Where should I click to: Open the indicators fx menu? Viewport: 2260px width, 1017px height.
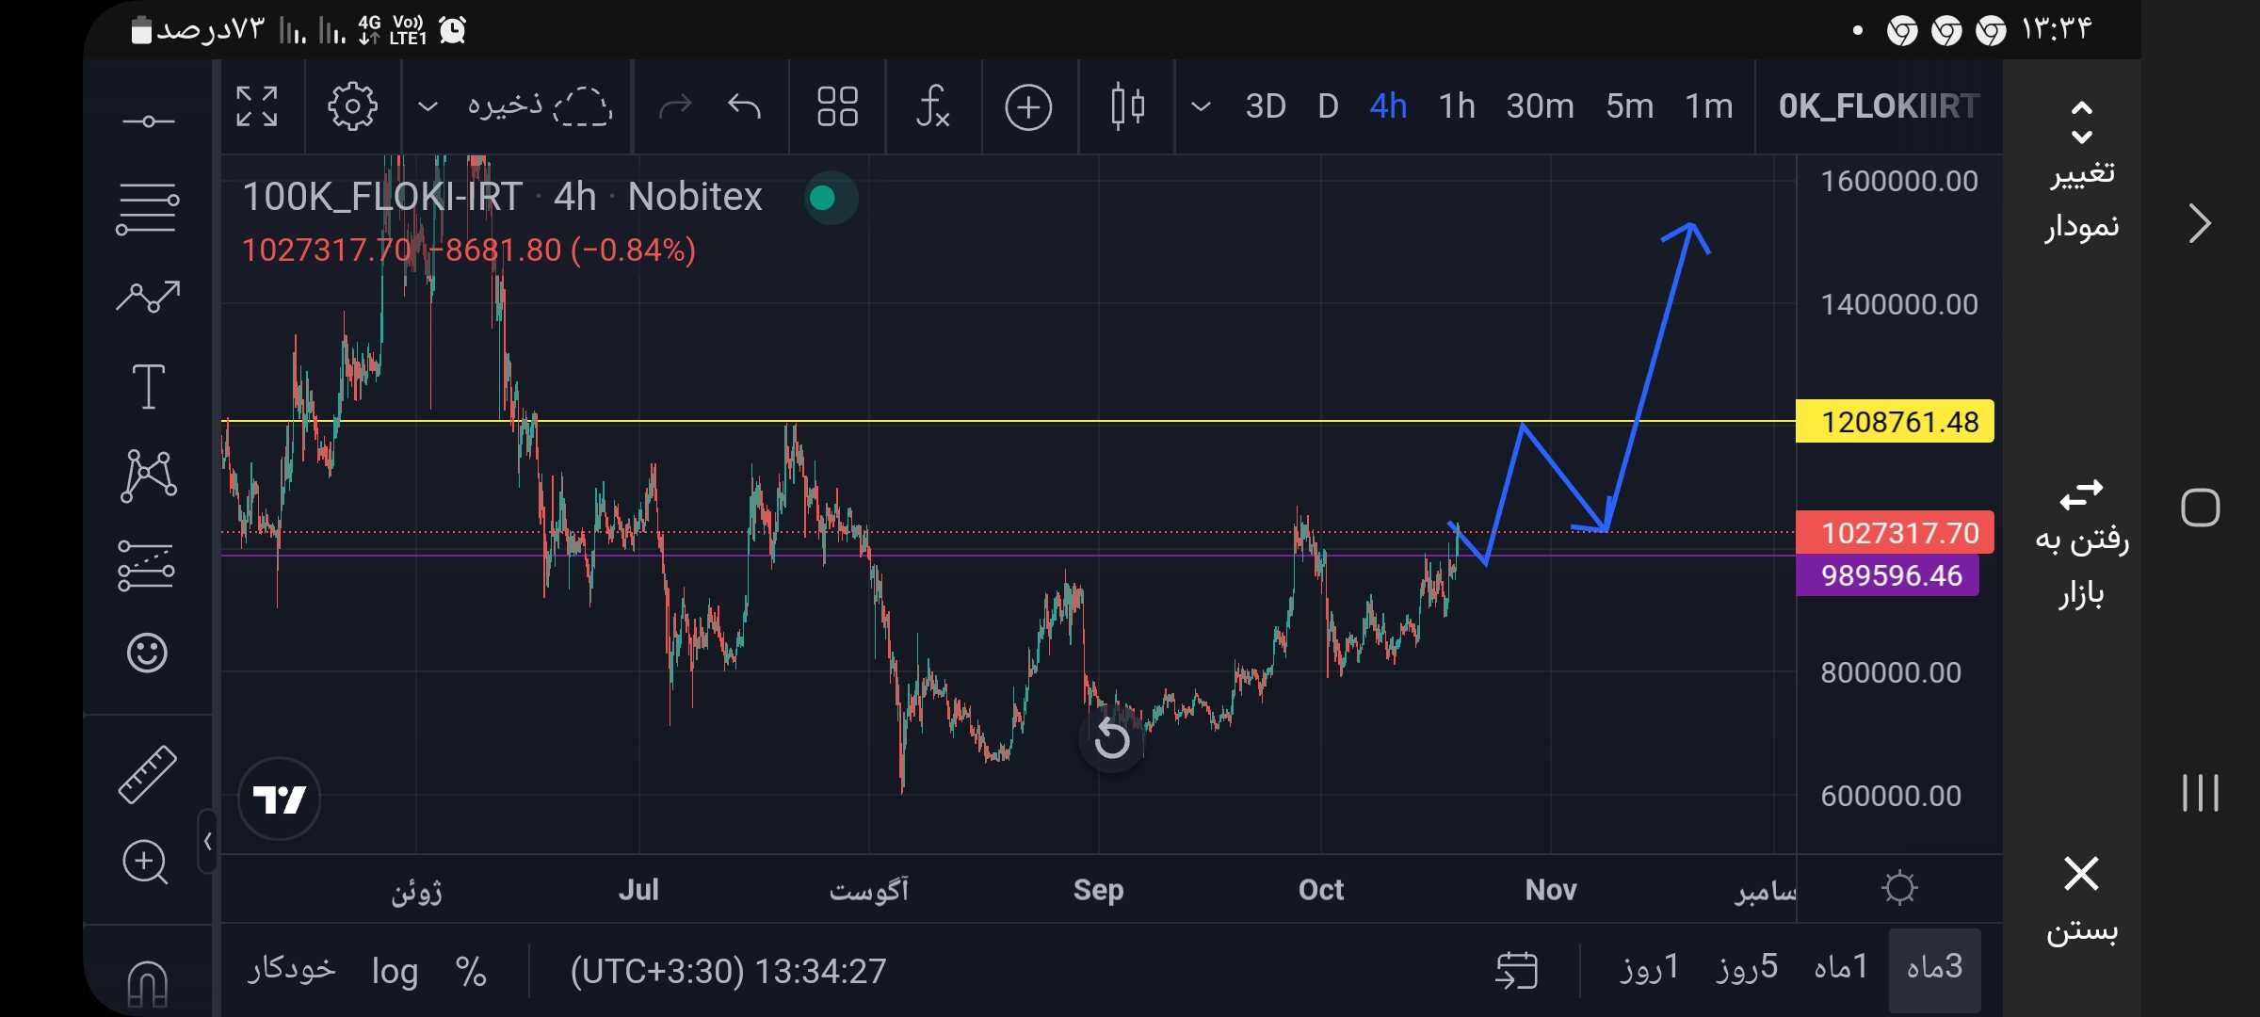pyautogui.click(x=932, y=106)
